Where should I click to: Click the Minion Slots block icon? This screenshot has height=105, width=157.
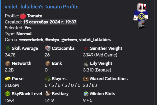coord(86,94)
